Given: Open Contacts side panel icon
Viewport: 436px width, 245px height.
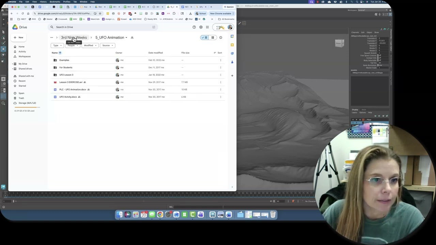Looking at the screenshot, I should pos(232,62).
